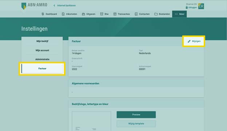Screen dimensions: 227x131
Task: Select Mijn account in settings sidebar
Action: pos(42,50)
